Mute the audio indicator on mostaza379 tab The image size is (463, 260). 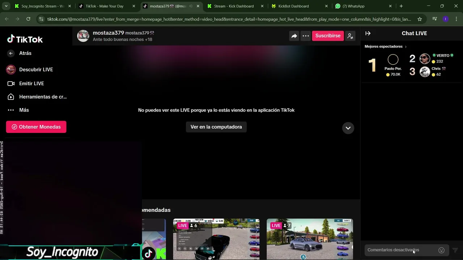pyautogui.click(x=190, y=6)
